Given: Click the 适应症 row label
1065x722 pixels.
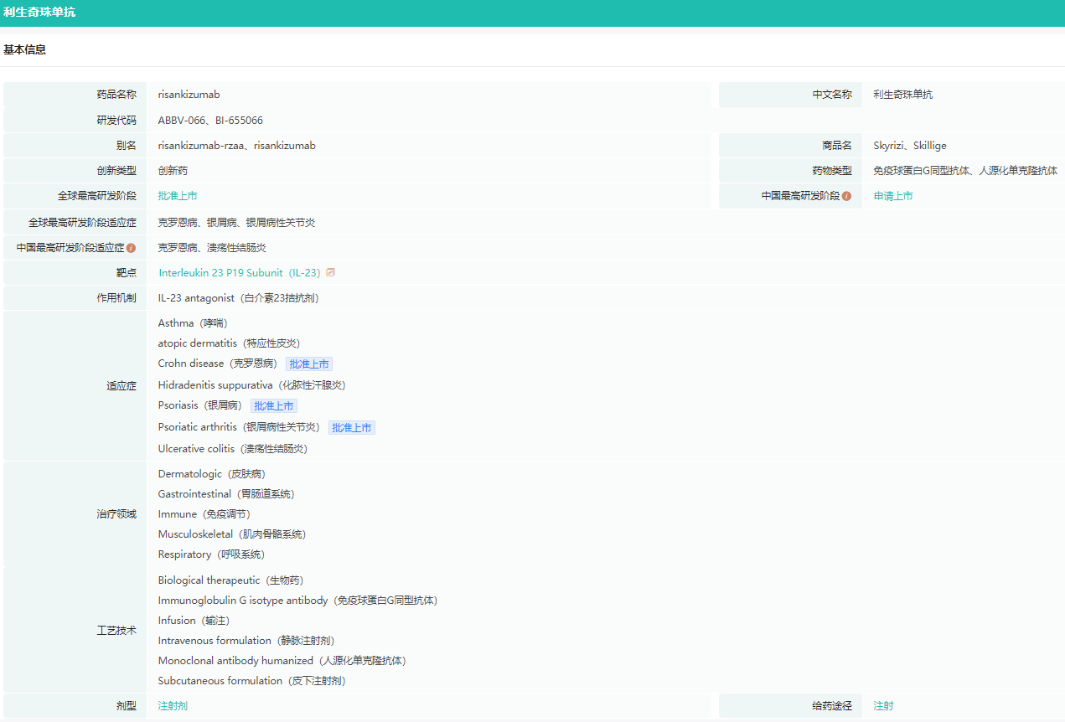Looking at the screenshot, I should coord(121,387).
